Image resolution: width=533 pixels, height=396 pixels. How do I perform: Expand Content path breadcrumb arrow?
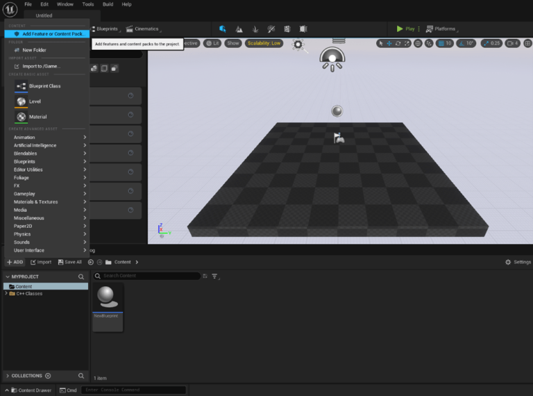pyautogui.click(x=137, y=262)
